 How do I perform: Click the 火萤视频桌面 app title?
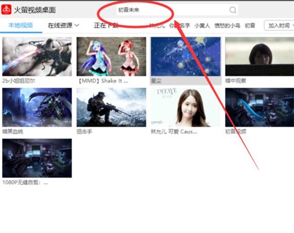tap(35, 10)
